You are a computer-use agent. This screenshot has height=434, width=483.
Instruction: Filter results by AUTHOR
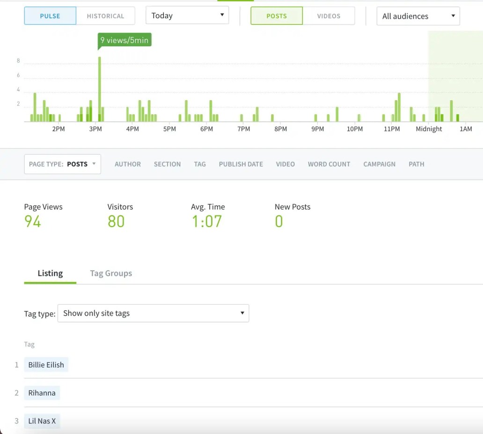pyautogui.click(x=128, y=164)
